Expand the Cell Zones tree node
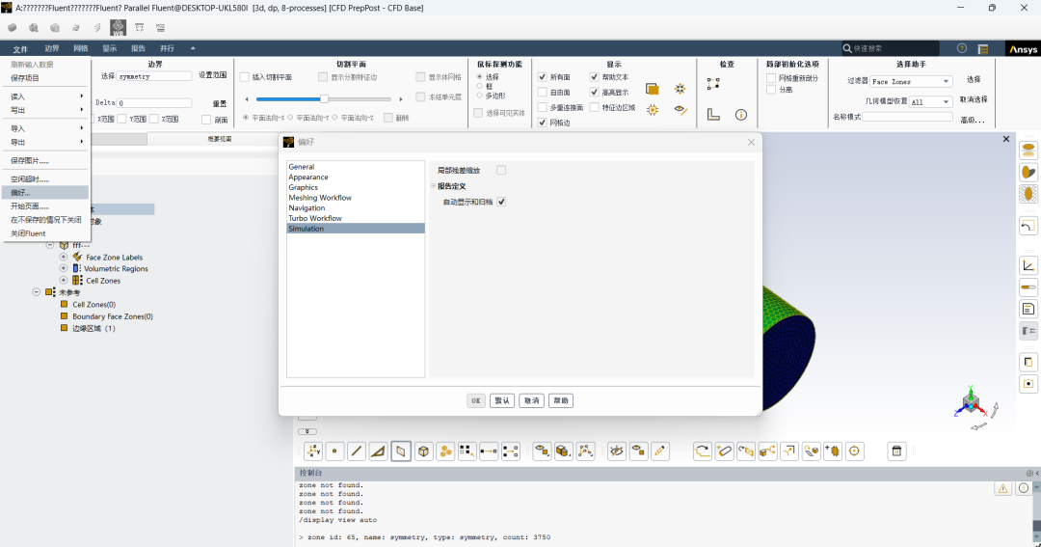This screenshot has height=547, width=1041. pos(64,281)
